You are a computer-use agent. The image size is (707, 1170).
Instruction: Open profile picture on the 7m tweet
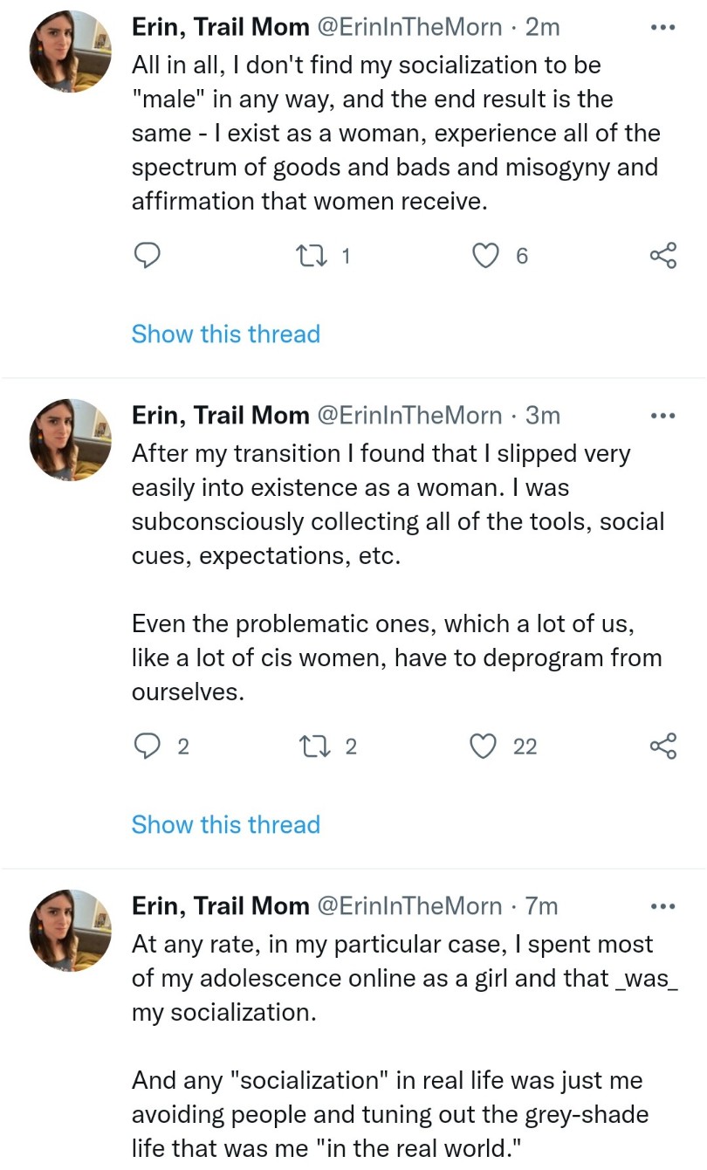[71, 931]
